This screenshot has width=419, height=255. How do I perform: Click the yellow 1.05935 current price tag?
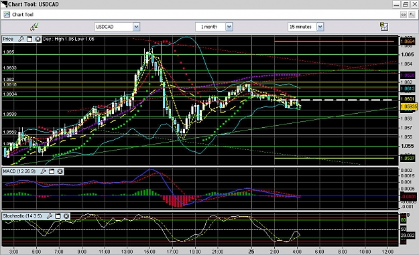pyautogui.click(x=409, y=106)
